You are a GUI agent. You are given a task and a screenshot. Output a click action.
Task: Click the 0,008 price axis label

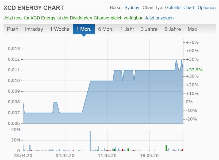click(14, 102)
